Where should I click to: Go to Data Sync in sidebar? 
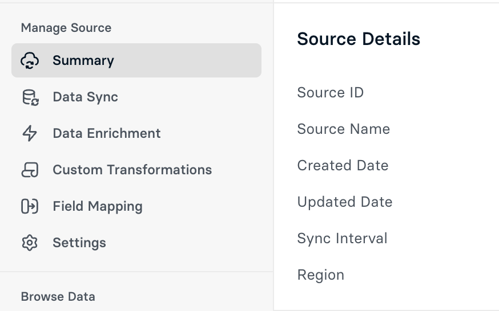pyautogui.click(x=85, y=97)
